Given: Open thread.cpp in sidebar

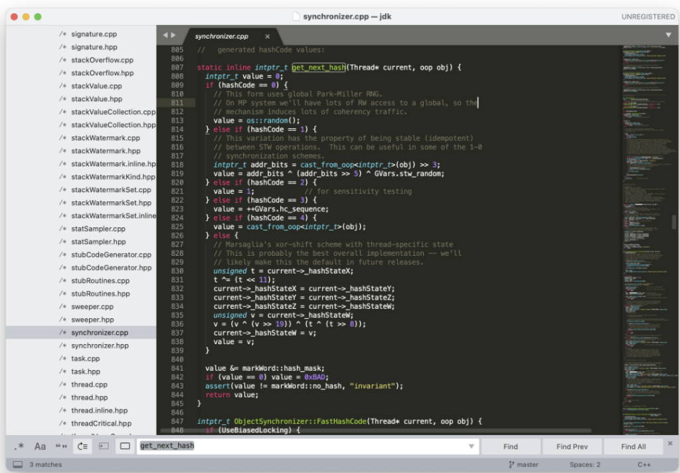Looking at the screenshot, I should tap(90, 385).
